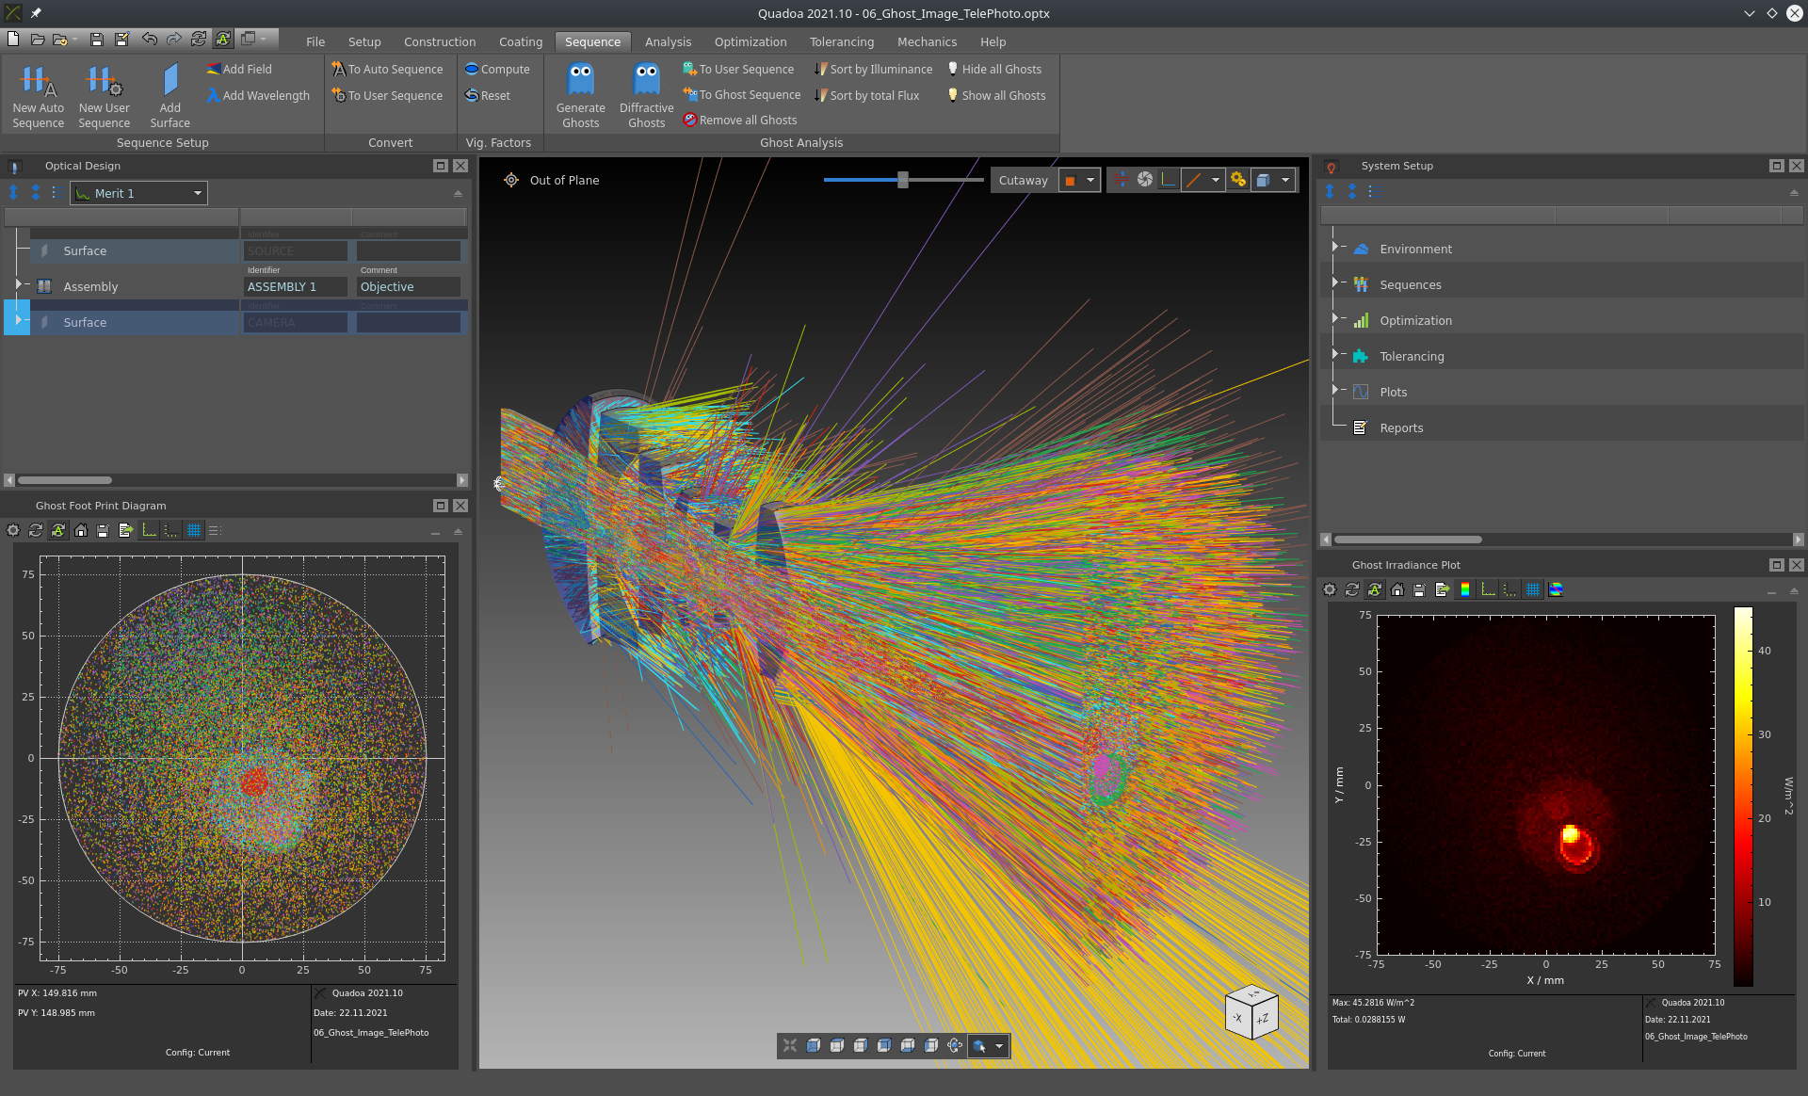The image size is (1808, 1096).
Task: Click fit-all view icon in 3D bottom toolbar
Action: [790, 1045]
